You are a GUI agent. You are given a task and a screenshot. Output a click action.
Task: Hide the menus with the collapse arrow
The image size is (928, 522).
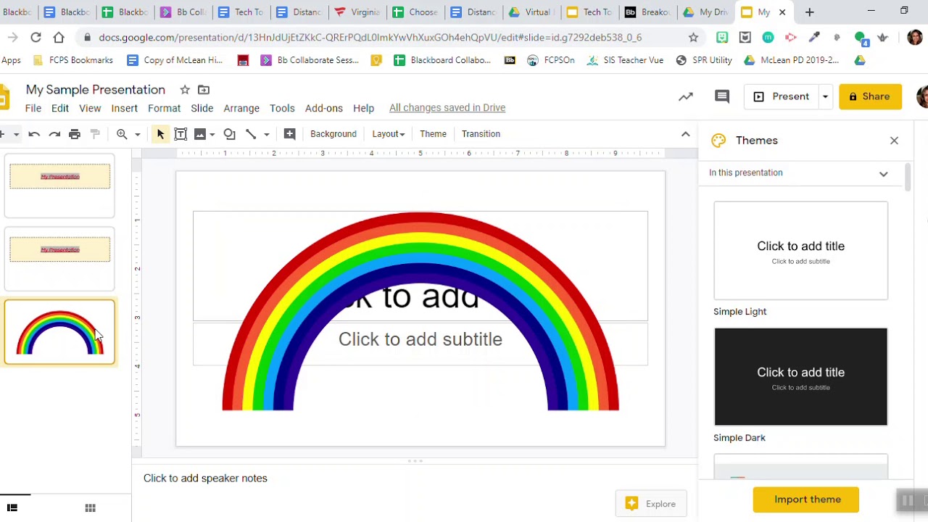tap(685, 134)
